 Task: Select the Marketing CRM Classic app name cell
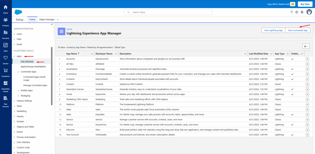(x=77, y=99)
